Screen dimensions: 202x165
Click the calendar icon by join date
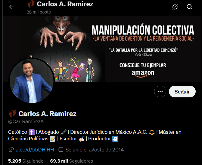click(61, 150)
